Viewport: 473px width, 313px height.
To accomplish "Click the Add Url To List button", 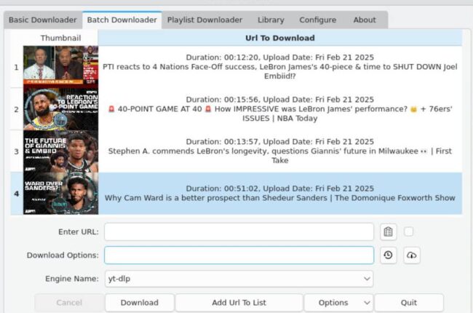I will [239, 303].
